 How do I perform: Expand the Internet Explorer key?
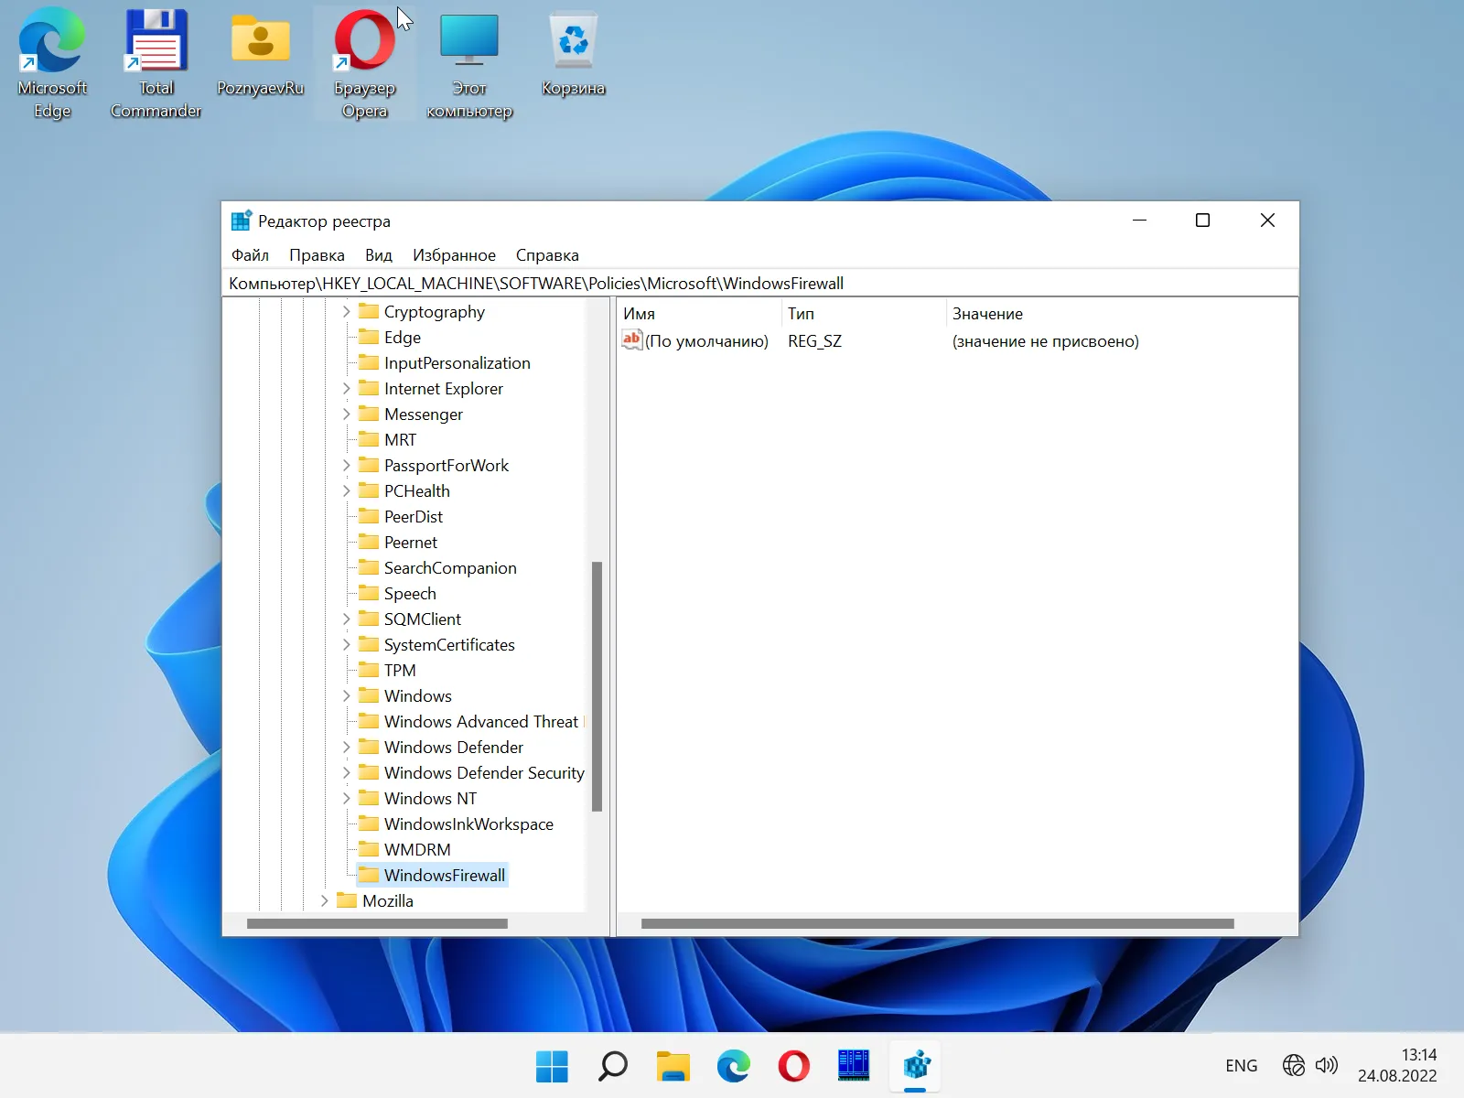346,389
